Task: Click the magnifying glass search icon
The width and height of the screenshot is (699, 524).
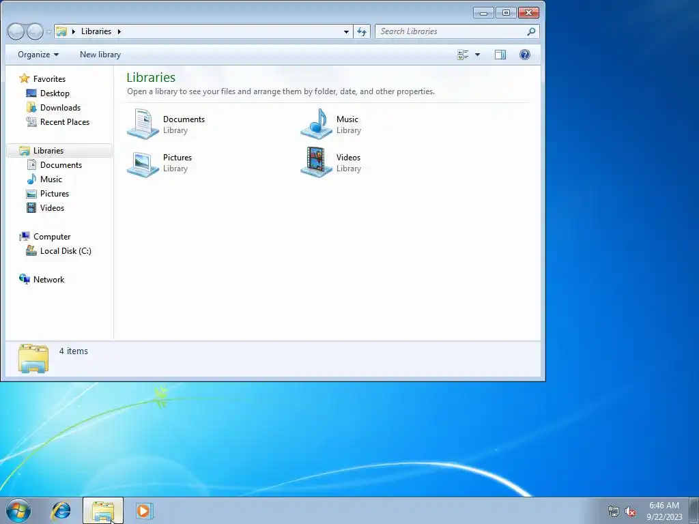Action: (x=531, y=31)
